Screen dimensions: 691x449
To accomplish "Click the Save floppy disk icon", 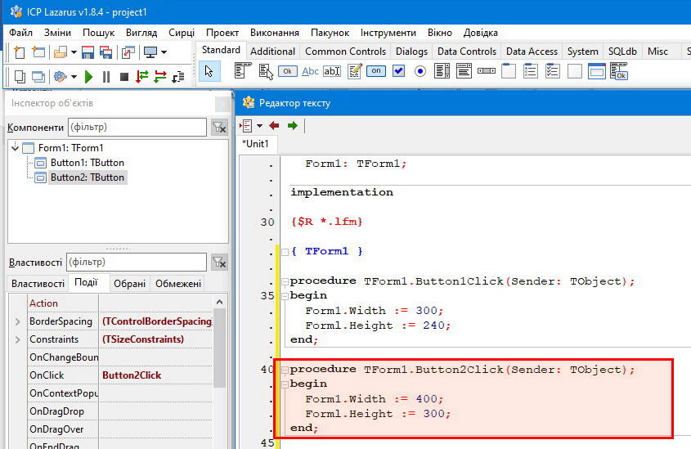I will coord(87,52).
